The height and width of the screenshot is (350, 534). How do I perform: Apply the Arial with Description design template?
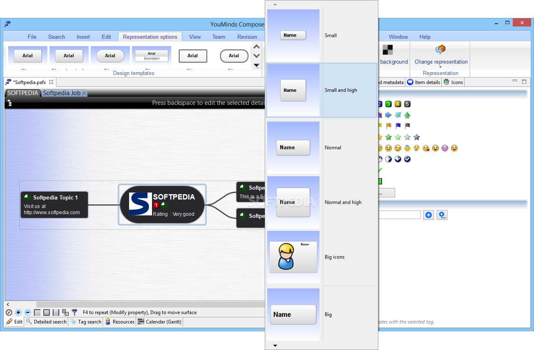152,56
